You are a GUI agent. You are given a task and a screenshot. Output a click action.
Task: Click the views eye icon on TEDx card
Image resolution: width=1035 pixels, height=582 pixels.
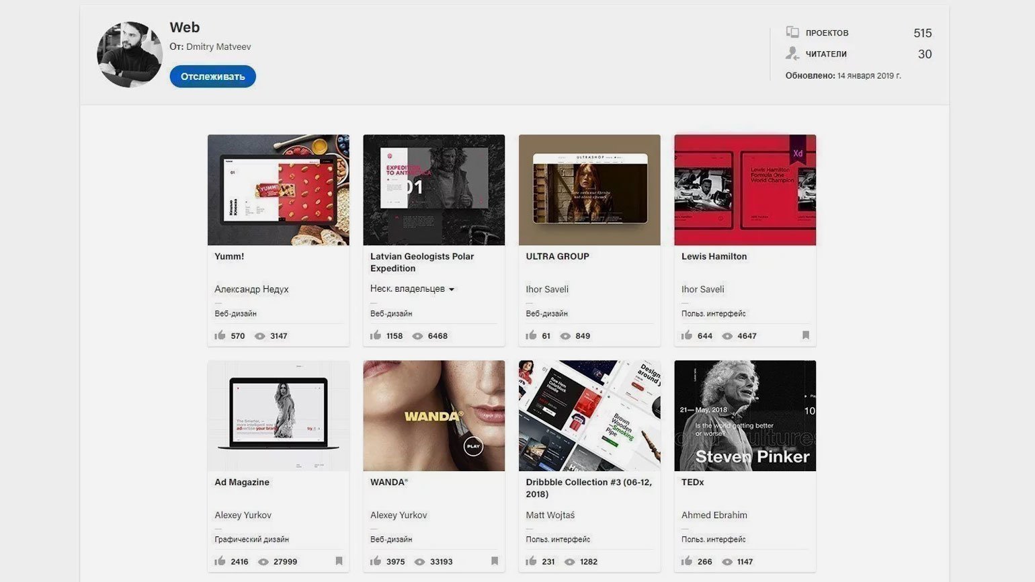[x=727, y=562]
